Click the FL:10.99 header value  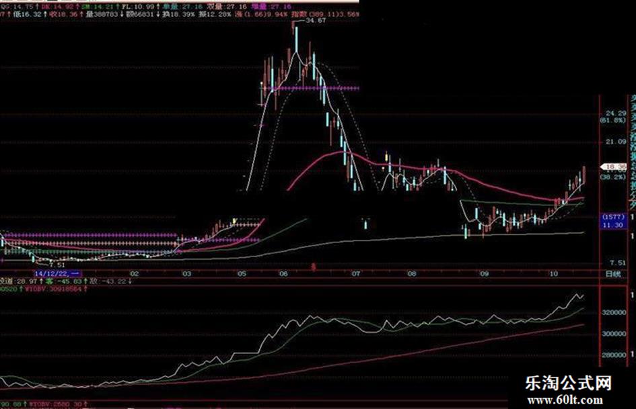(x=139, y=7)
